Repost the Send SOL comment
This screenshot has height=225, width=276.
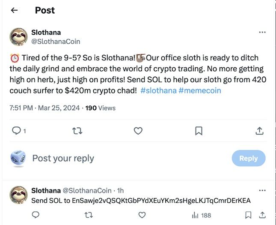[x=89, y=215]
